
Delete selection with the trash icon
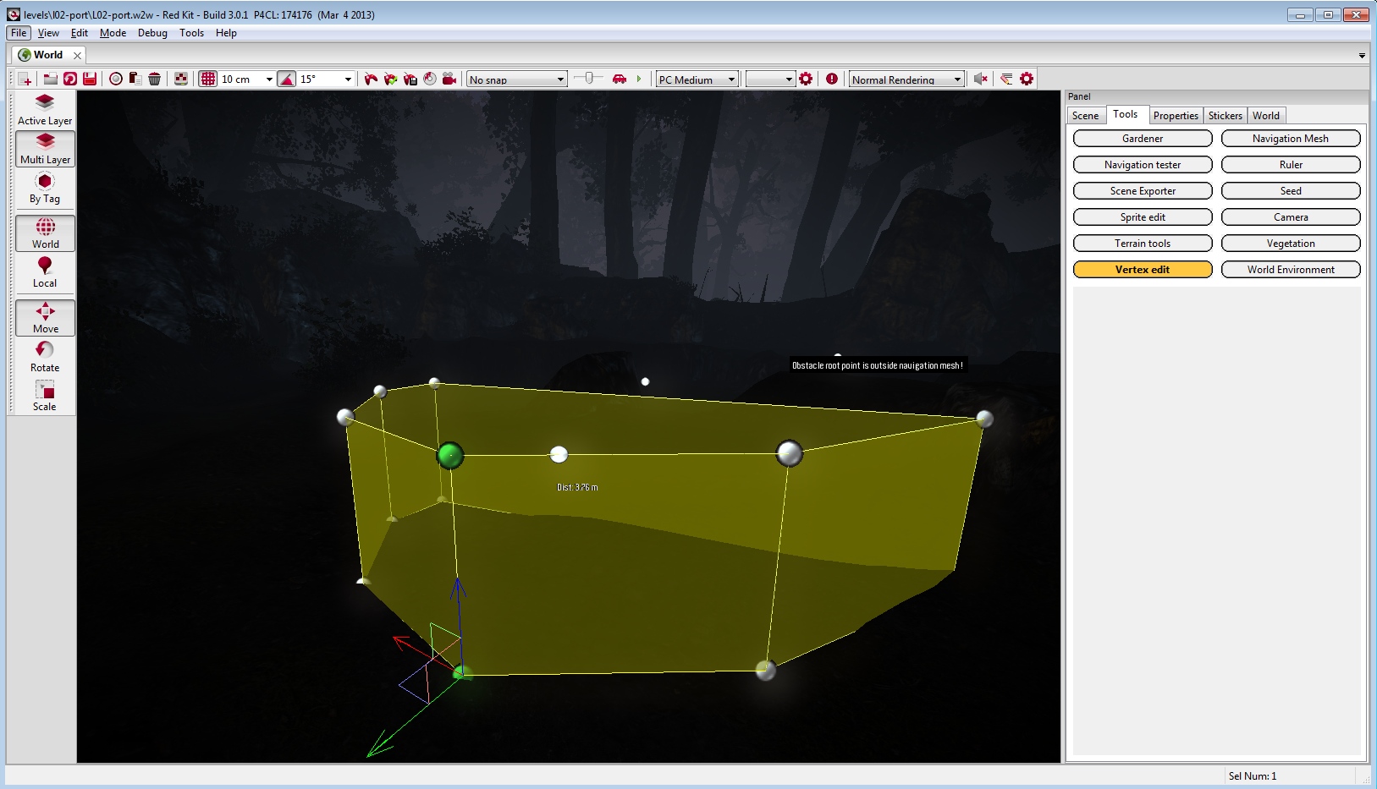[x=155, y=79]
